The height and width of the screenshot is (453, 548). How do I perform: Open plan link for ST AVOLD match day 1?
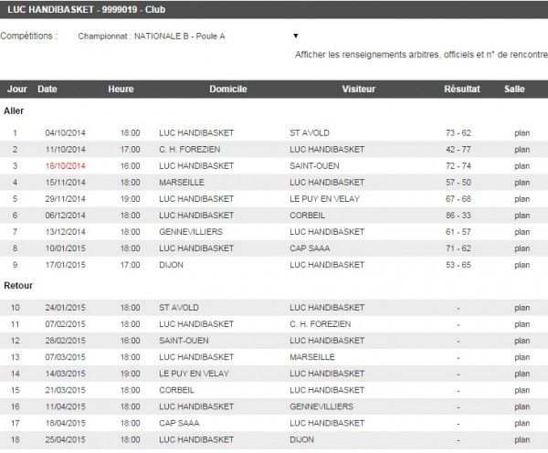(x=522, y=132)
